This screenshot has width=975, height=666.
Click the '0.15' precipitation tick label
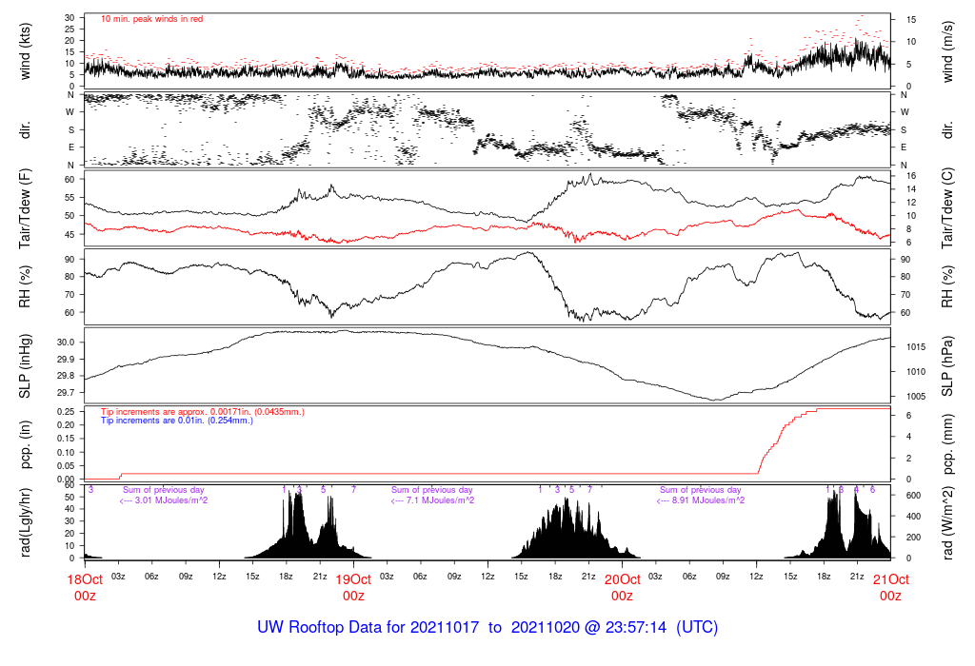click(x=68, y=439)
